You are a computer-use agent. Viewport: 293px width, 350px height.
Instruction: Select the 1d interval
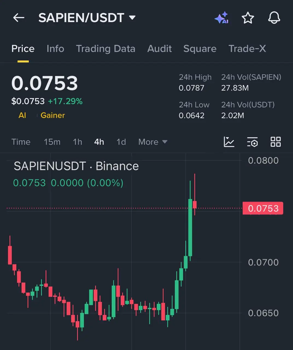[x=121, y=142]
